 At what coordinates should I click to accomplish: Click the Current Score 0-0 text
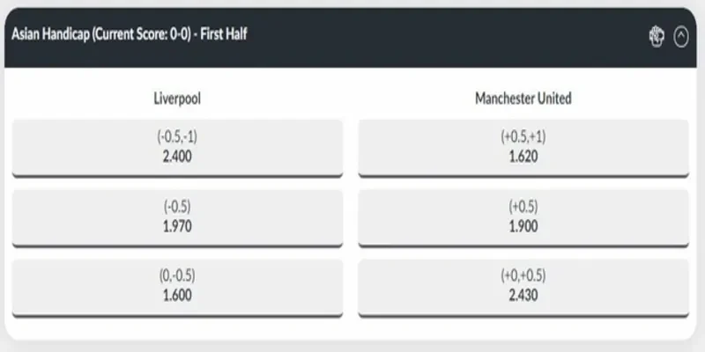coord(161,36)
